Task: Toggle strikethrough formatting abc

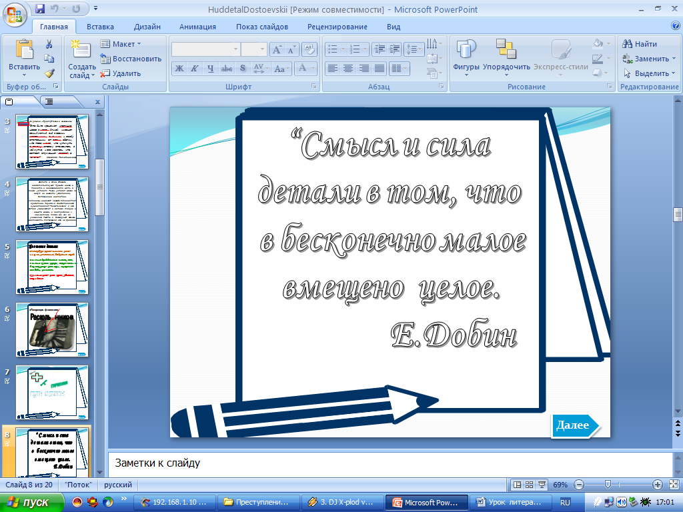Action: [227, 69]
